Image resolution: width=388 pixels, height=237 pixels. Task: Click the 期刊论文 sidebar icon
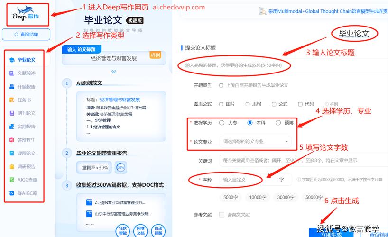click(x=12, y=113)
